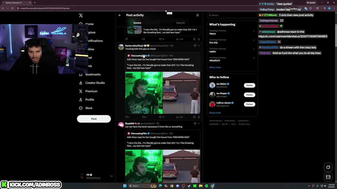This screenshot has width=337, height=189.
Task: Open account switcher dots next to AR
Action: (111, 176)
